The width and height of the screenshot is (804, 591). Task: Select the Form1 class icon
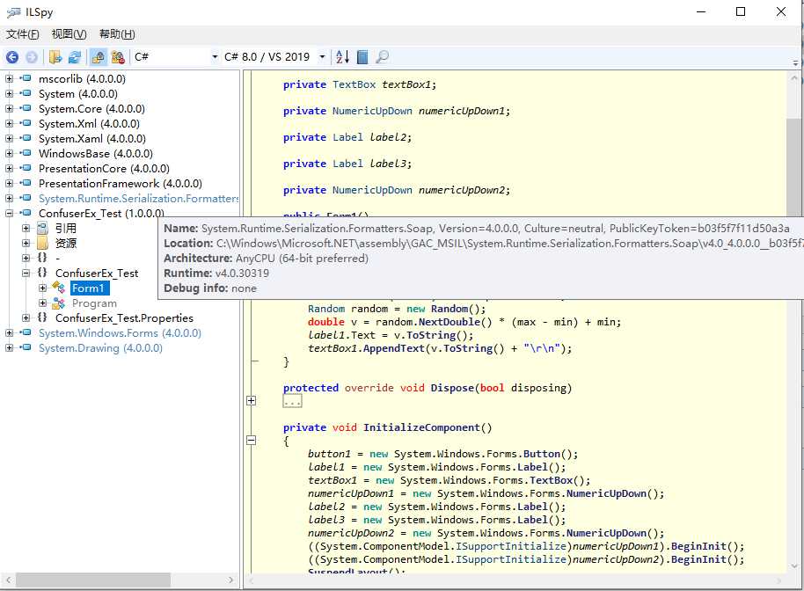point(58,288)
